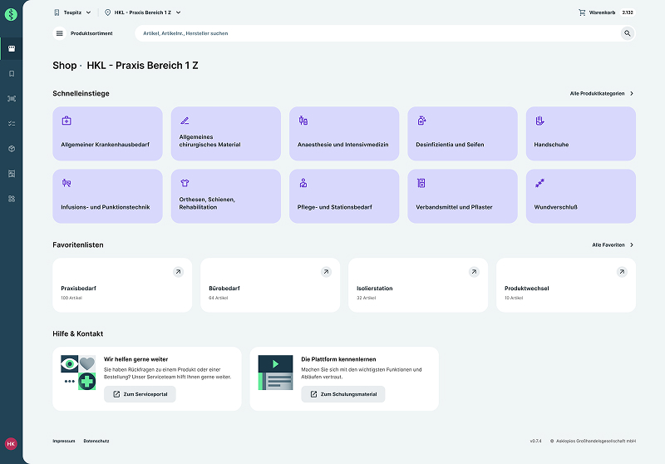Click 'Die Plattform kennenlernen' heading
Screen dimensions: 665x464
tap(338, 359)
